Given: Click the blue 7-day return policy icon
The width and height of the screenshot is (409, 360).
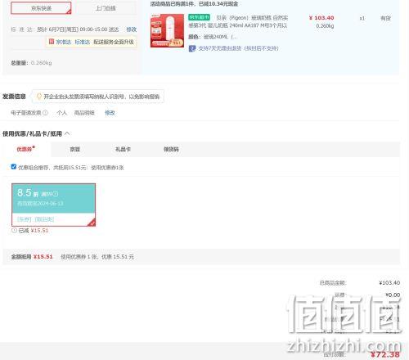Looking at the screenshot, I should pyautogui.click(x=192, y=48).
